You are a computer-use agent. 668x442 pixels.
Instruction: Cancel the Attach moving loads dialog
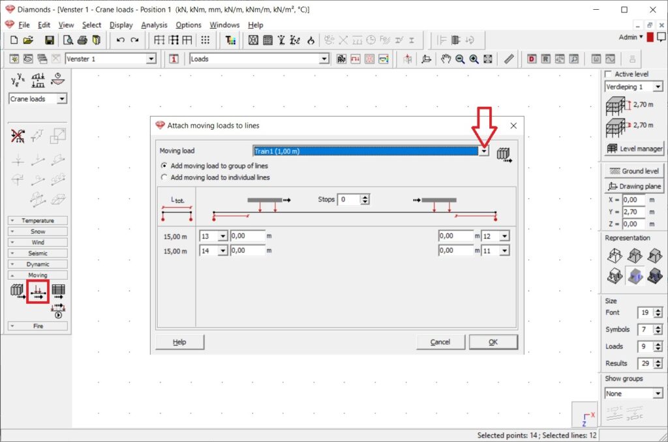point(440,342)
